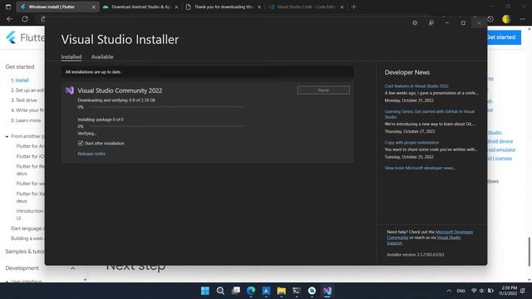
Task: Open Samples & tutorials in Flutter sidebar
Action: 25,252
